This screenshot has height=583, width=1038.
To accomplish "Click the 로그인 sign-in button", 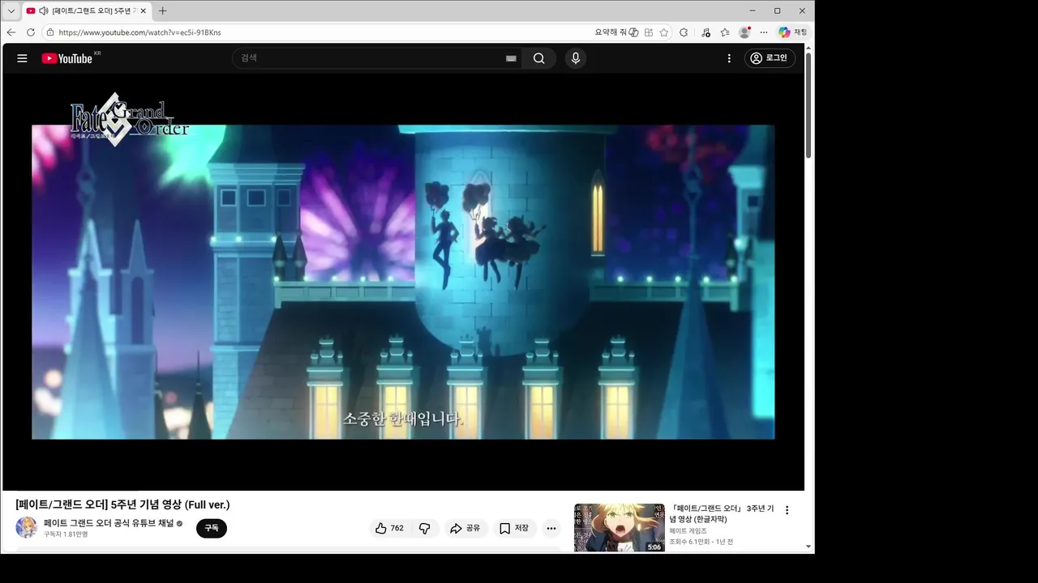I will click(770, 58).
